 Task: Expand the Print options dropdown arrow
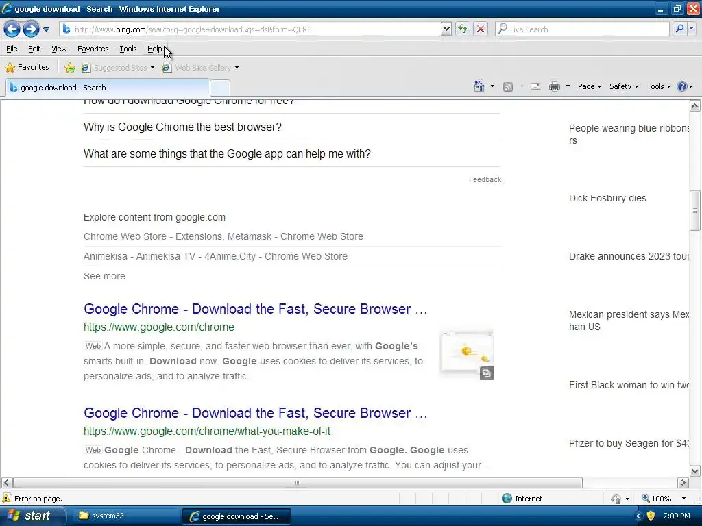(567, 86)
